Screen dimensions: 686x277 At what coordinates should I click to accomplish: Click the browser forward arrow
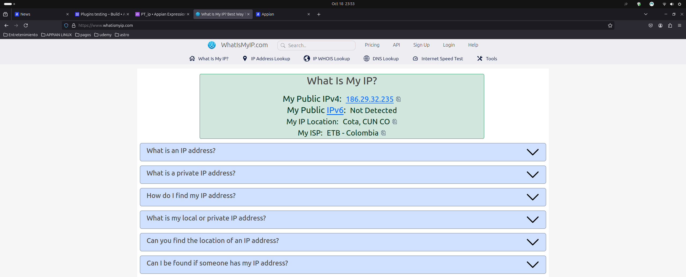click(16, 25)
